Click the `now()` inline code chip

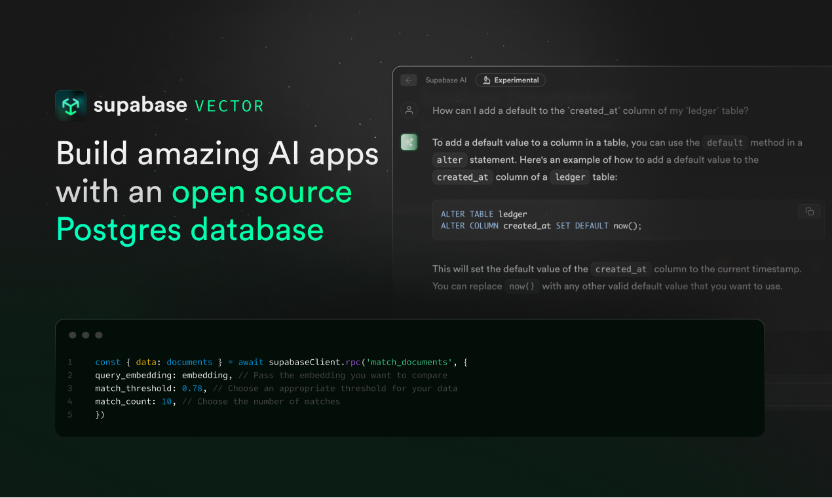[522, 287]
